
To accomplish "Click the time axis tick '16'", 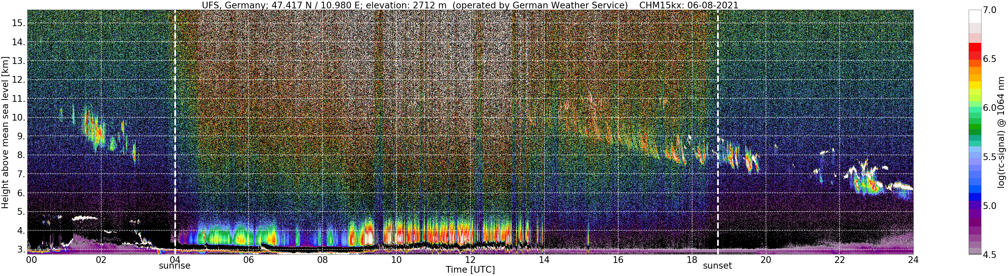I will coord(618,260).
